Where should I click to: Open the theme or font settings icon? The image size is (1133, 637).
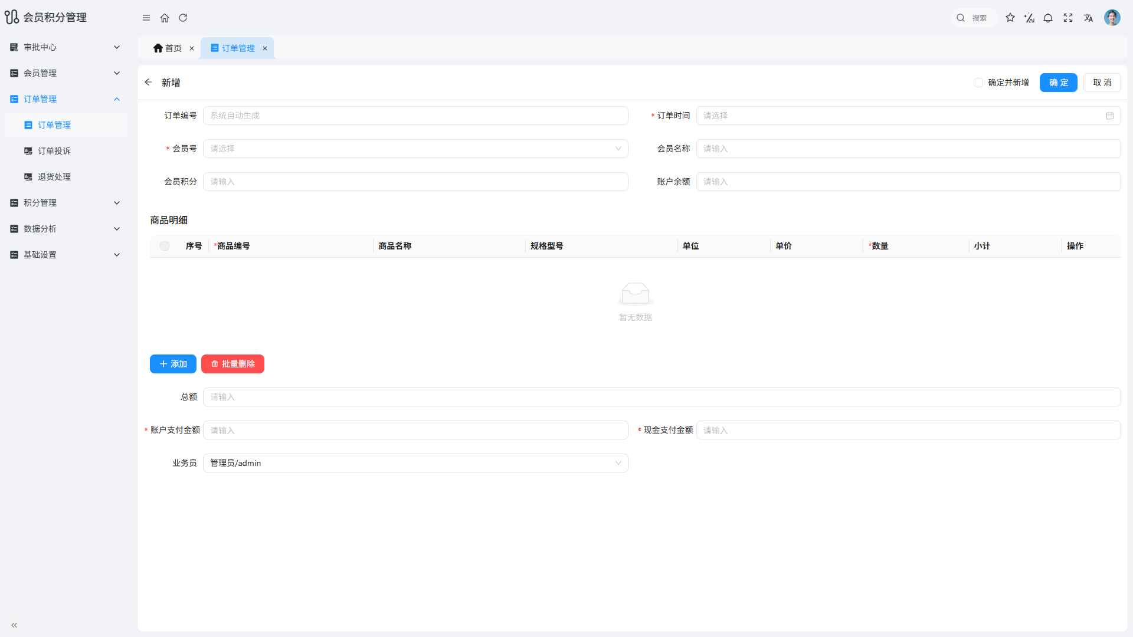(x=1029, y=18)
